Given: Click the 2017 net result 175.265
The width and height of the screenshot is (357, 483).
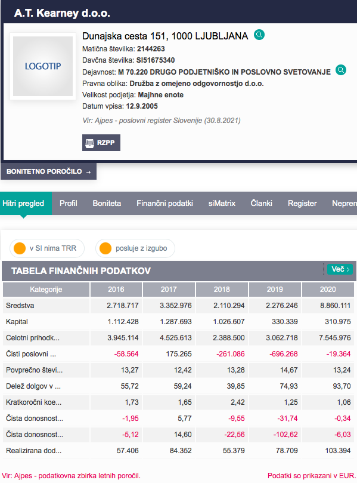Looking at the screenshot, I should coord(179,354).
